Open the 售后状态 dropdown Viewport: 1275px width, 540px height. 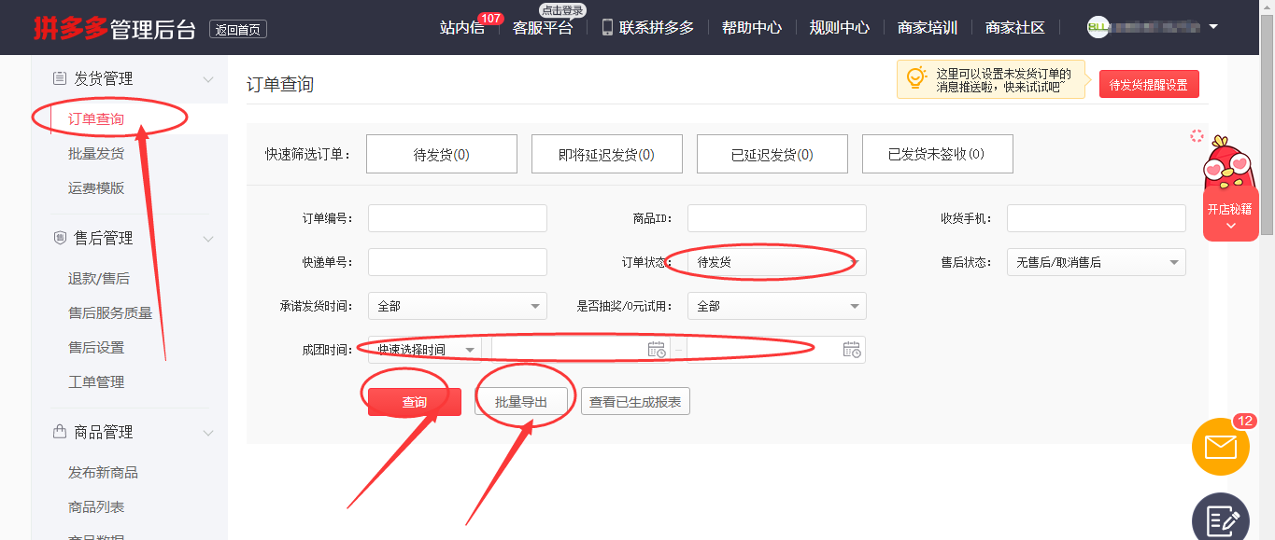click(1097, 262)
